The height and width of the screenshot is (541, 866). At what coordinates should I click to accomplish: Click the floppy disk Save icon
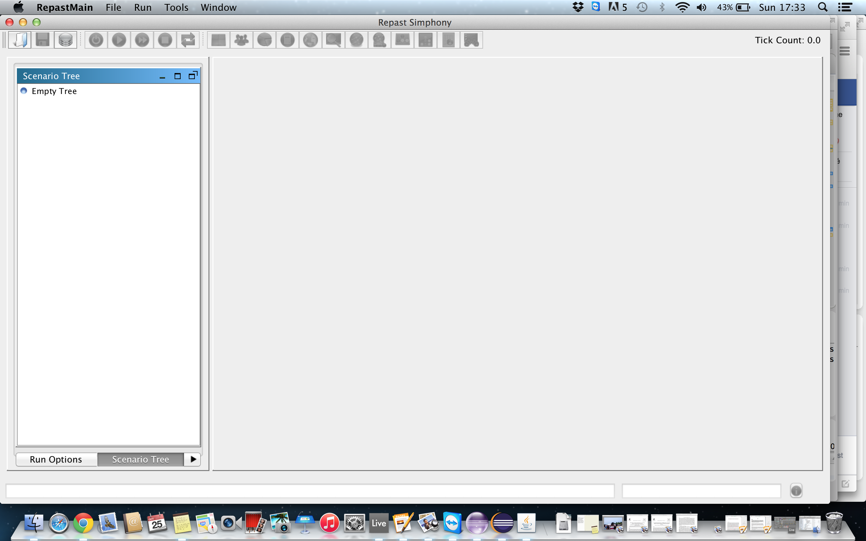tap(43, 40)
